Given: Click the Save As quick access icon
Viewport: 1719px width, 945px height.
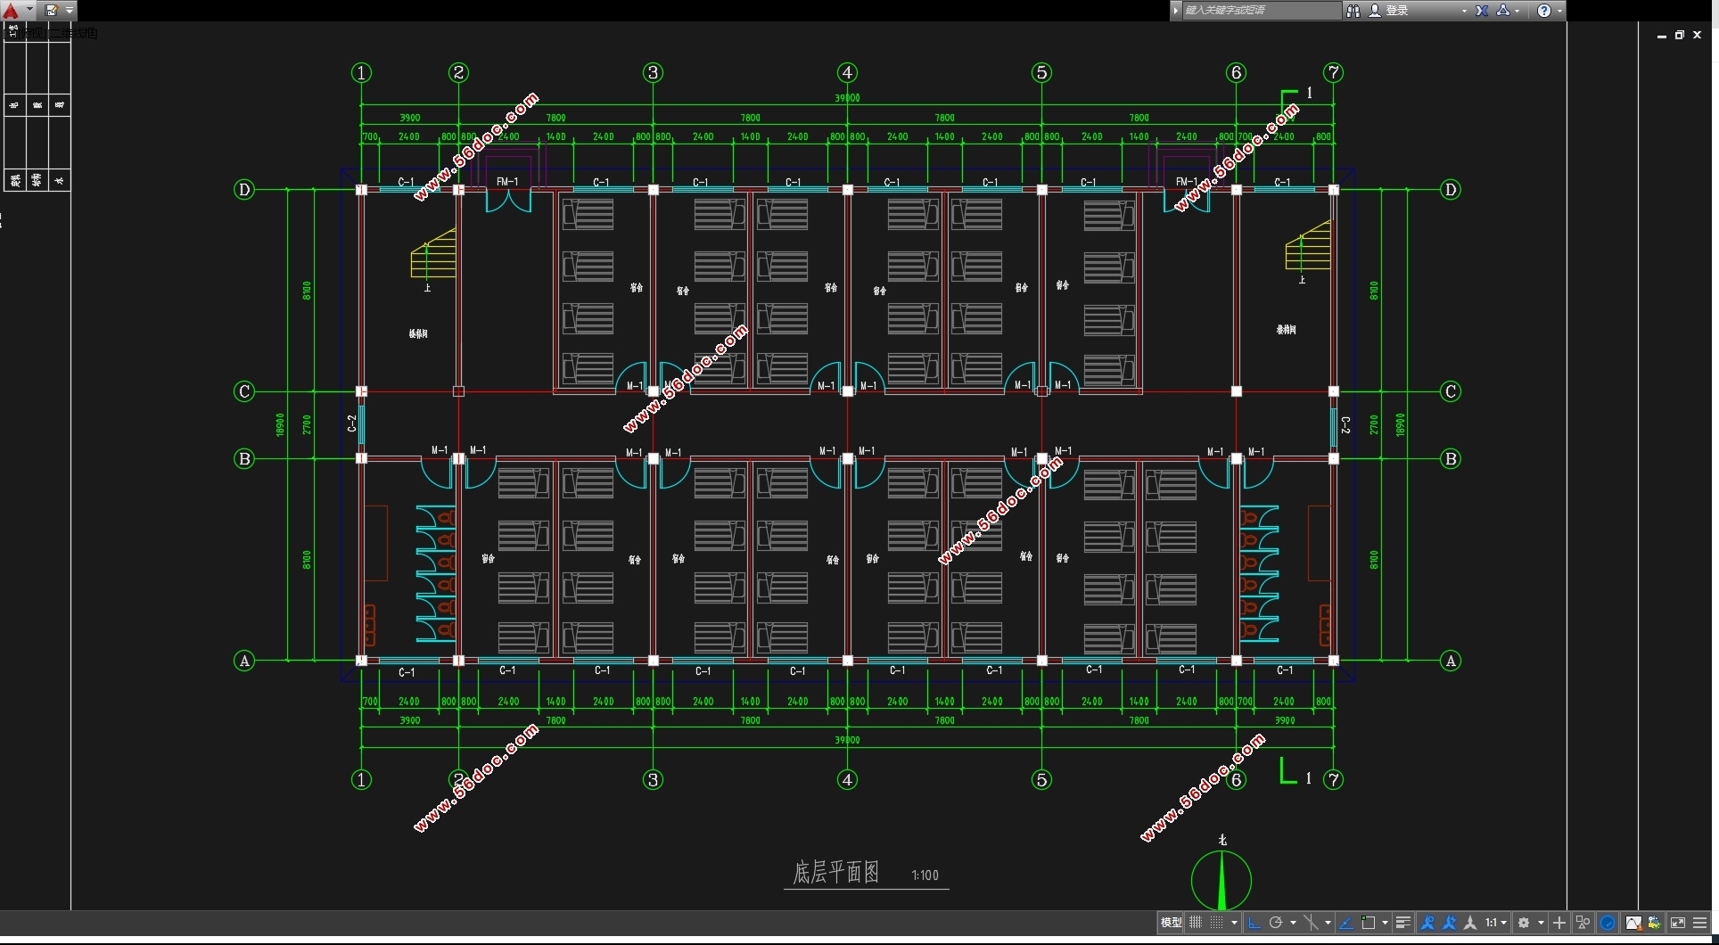Looking at the screenshot, I should pyautogui.click(x=51, y=11).
